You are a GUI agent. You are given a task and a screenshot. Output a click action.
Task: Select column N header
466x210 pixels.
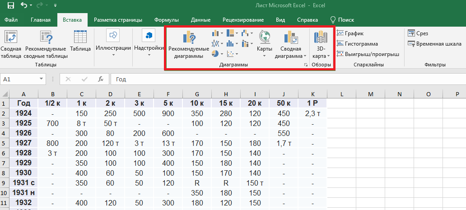[x=400, y=94]
